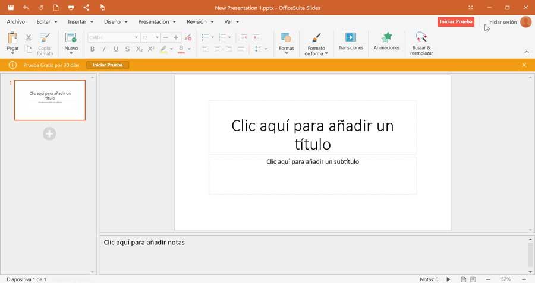
Task: Toggle subscript formatting
Action: coord(139,49)
